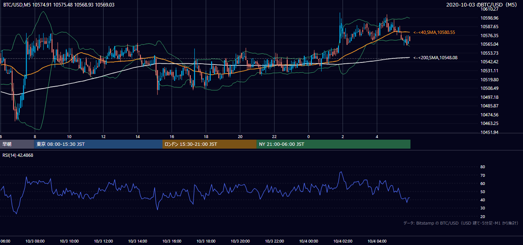Click the ロンドン 15:30-21:00 JST session bar
The width and height of the screenshot is (523, 245).
click(x=210, y=144)
